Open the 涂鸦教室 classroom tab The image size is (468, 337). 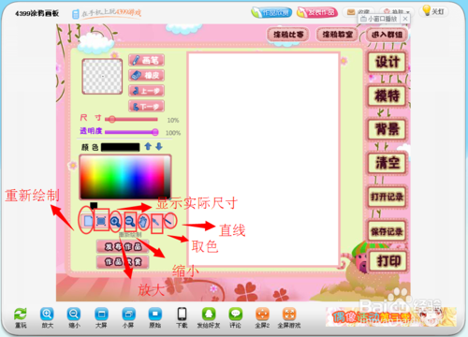pyautogui.click(x=337, y=35)
